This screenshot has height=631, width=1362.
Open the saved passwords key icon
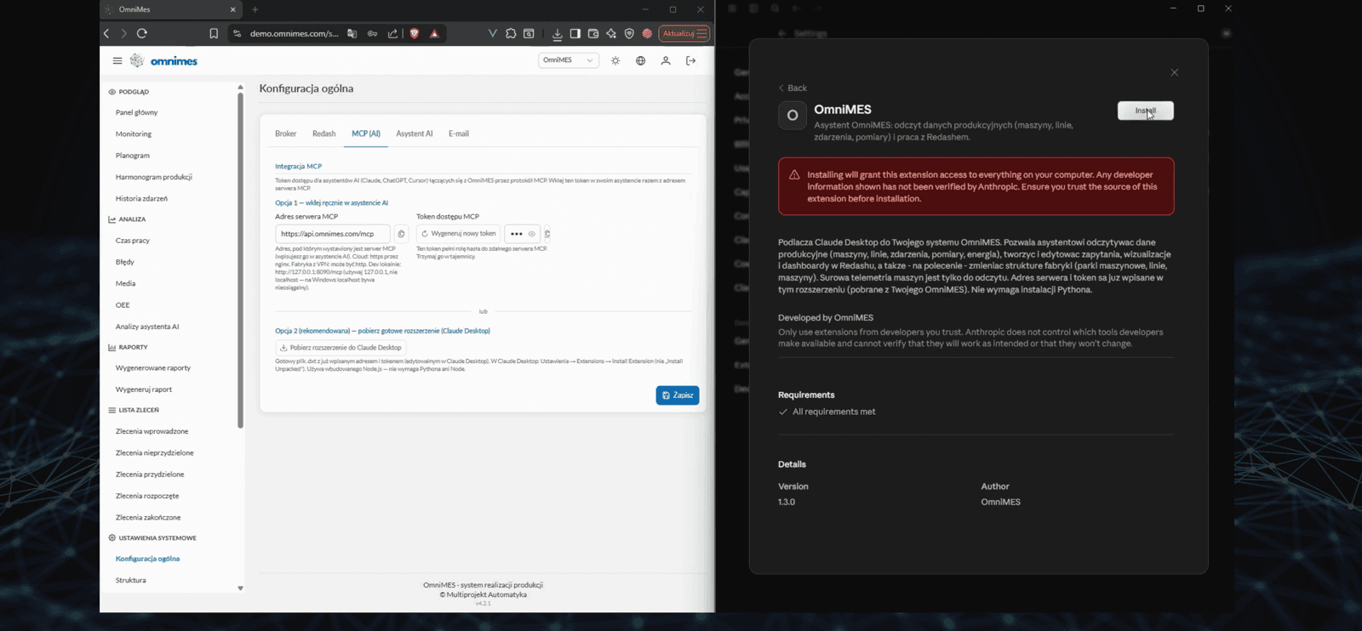click(372, 33)
